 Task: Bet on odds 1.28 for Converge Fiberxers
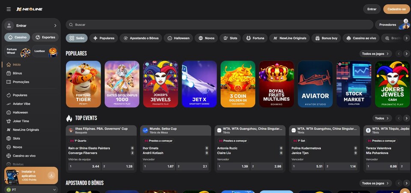click(x=118, y=166)
